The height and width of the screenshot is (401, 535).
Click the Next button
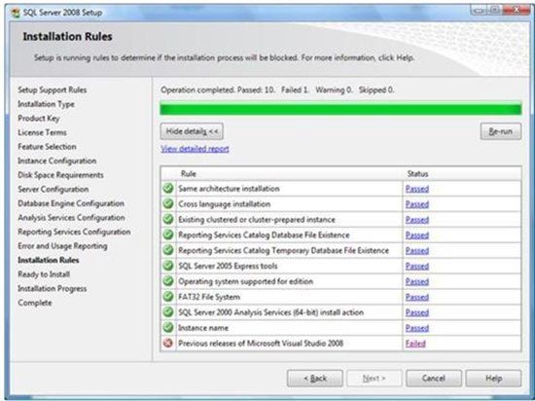(x=374, y=379)
